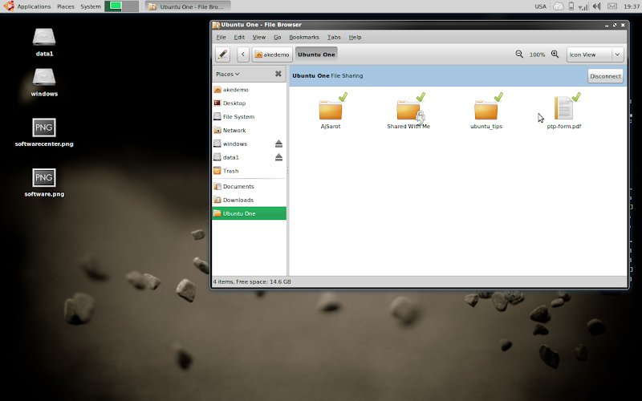
Task: Toggle the location edit pencil button
Action: click(x=222, y=55)
